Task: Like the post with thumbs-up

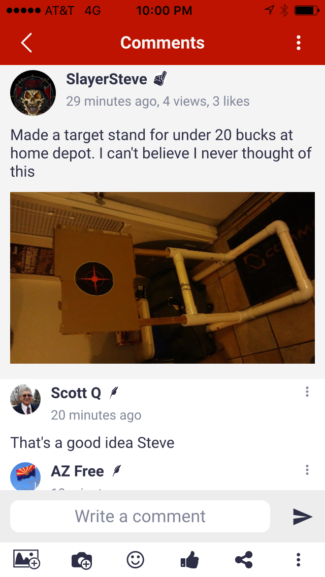Action: tap(190, 560)
